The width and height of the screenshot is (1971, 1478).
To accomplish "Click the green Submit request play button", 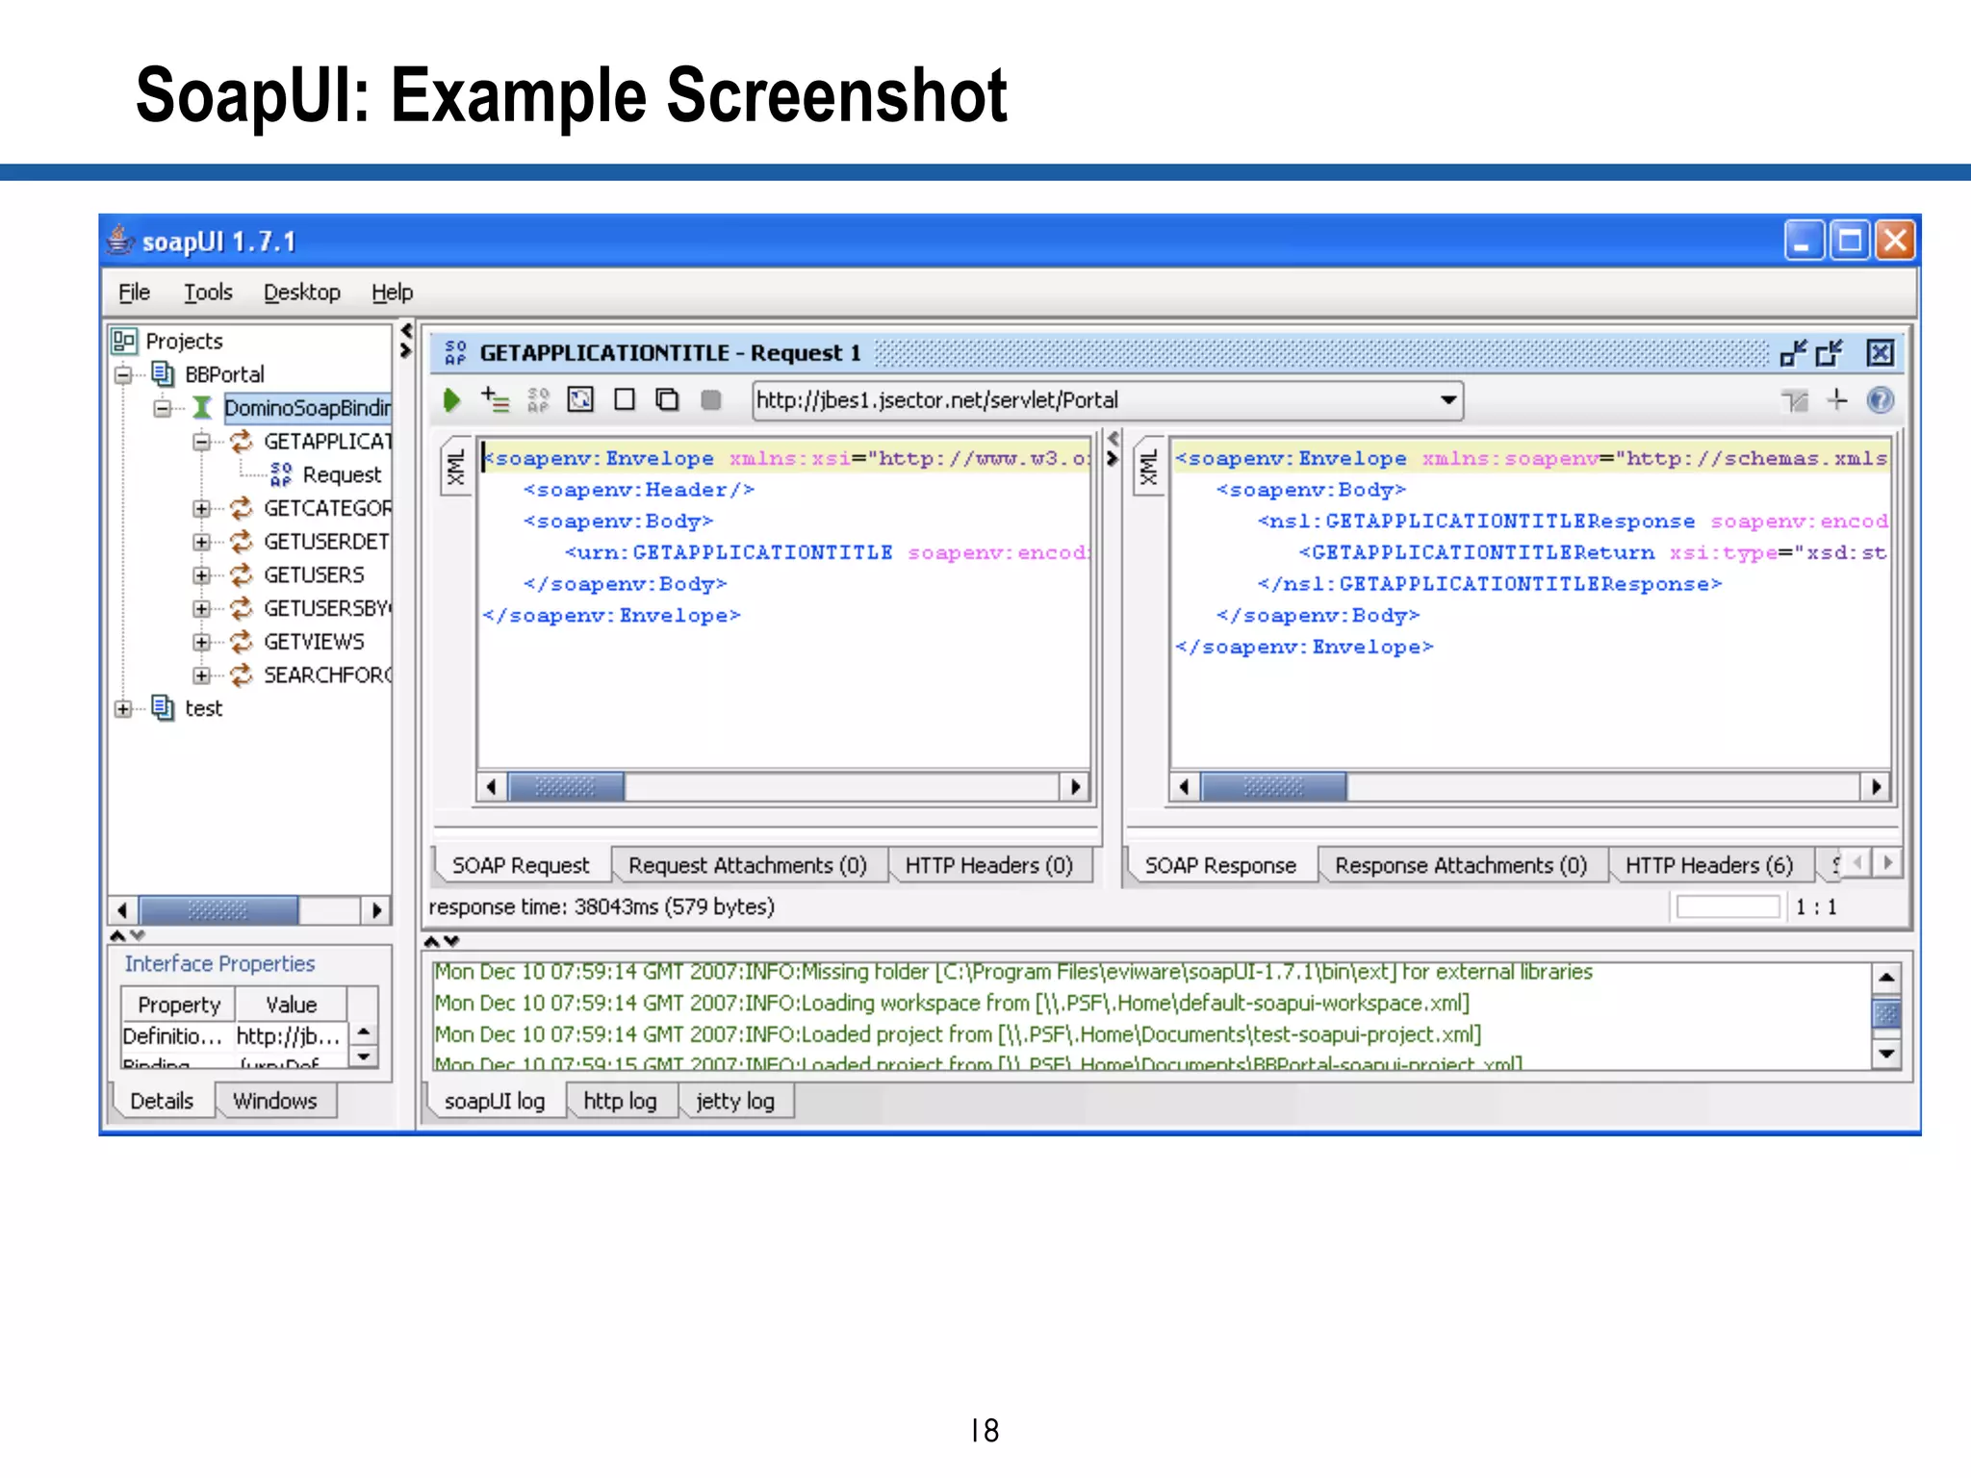I will pyautogui.click(x=451, y=399).
